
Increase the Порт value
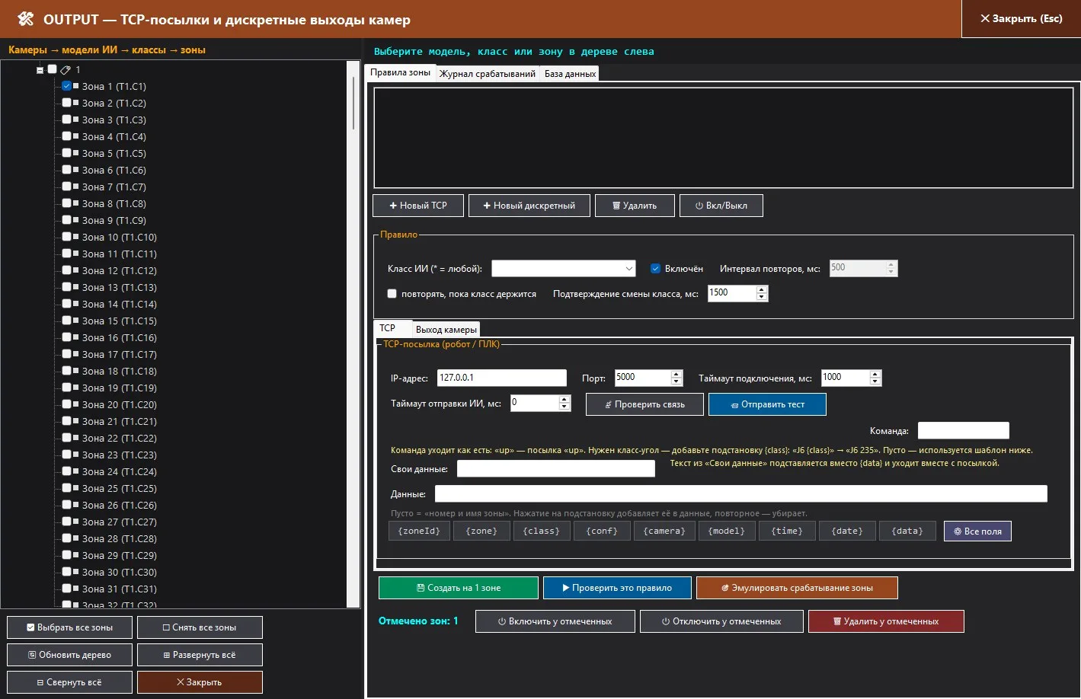click(676, 374)
